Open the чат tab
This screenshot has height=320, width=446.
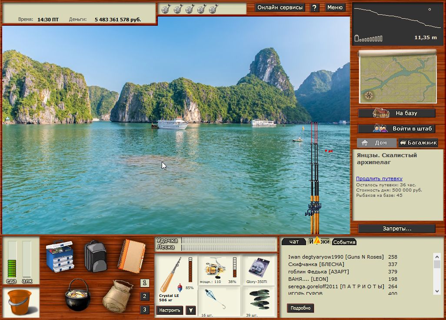click(294, 242)
